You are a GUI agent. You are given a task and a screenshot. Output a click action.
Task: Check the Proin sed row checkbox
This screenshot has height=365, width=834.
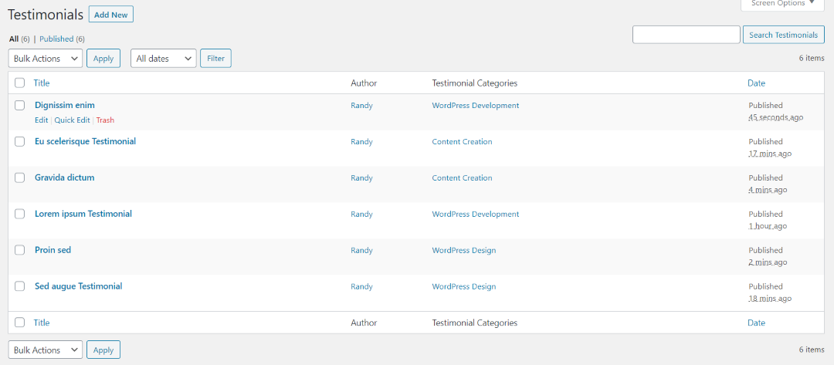tap(19, 250)
